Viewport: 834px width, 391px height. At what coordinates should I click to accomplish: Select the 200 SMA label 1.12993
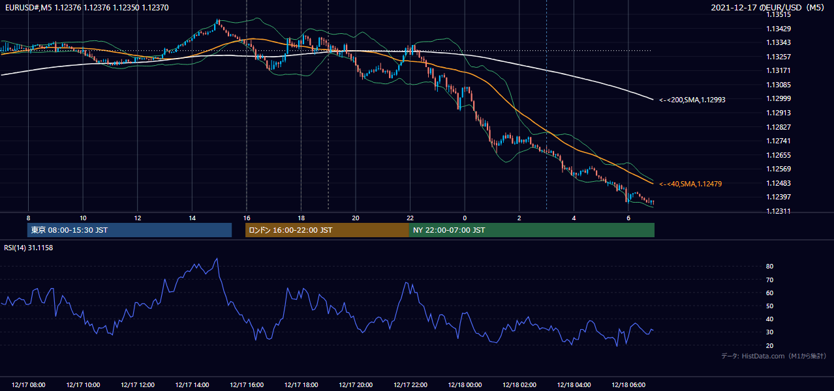pyautogui.click(x=692, y=100)
